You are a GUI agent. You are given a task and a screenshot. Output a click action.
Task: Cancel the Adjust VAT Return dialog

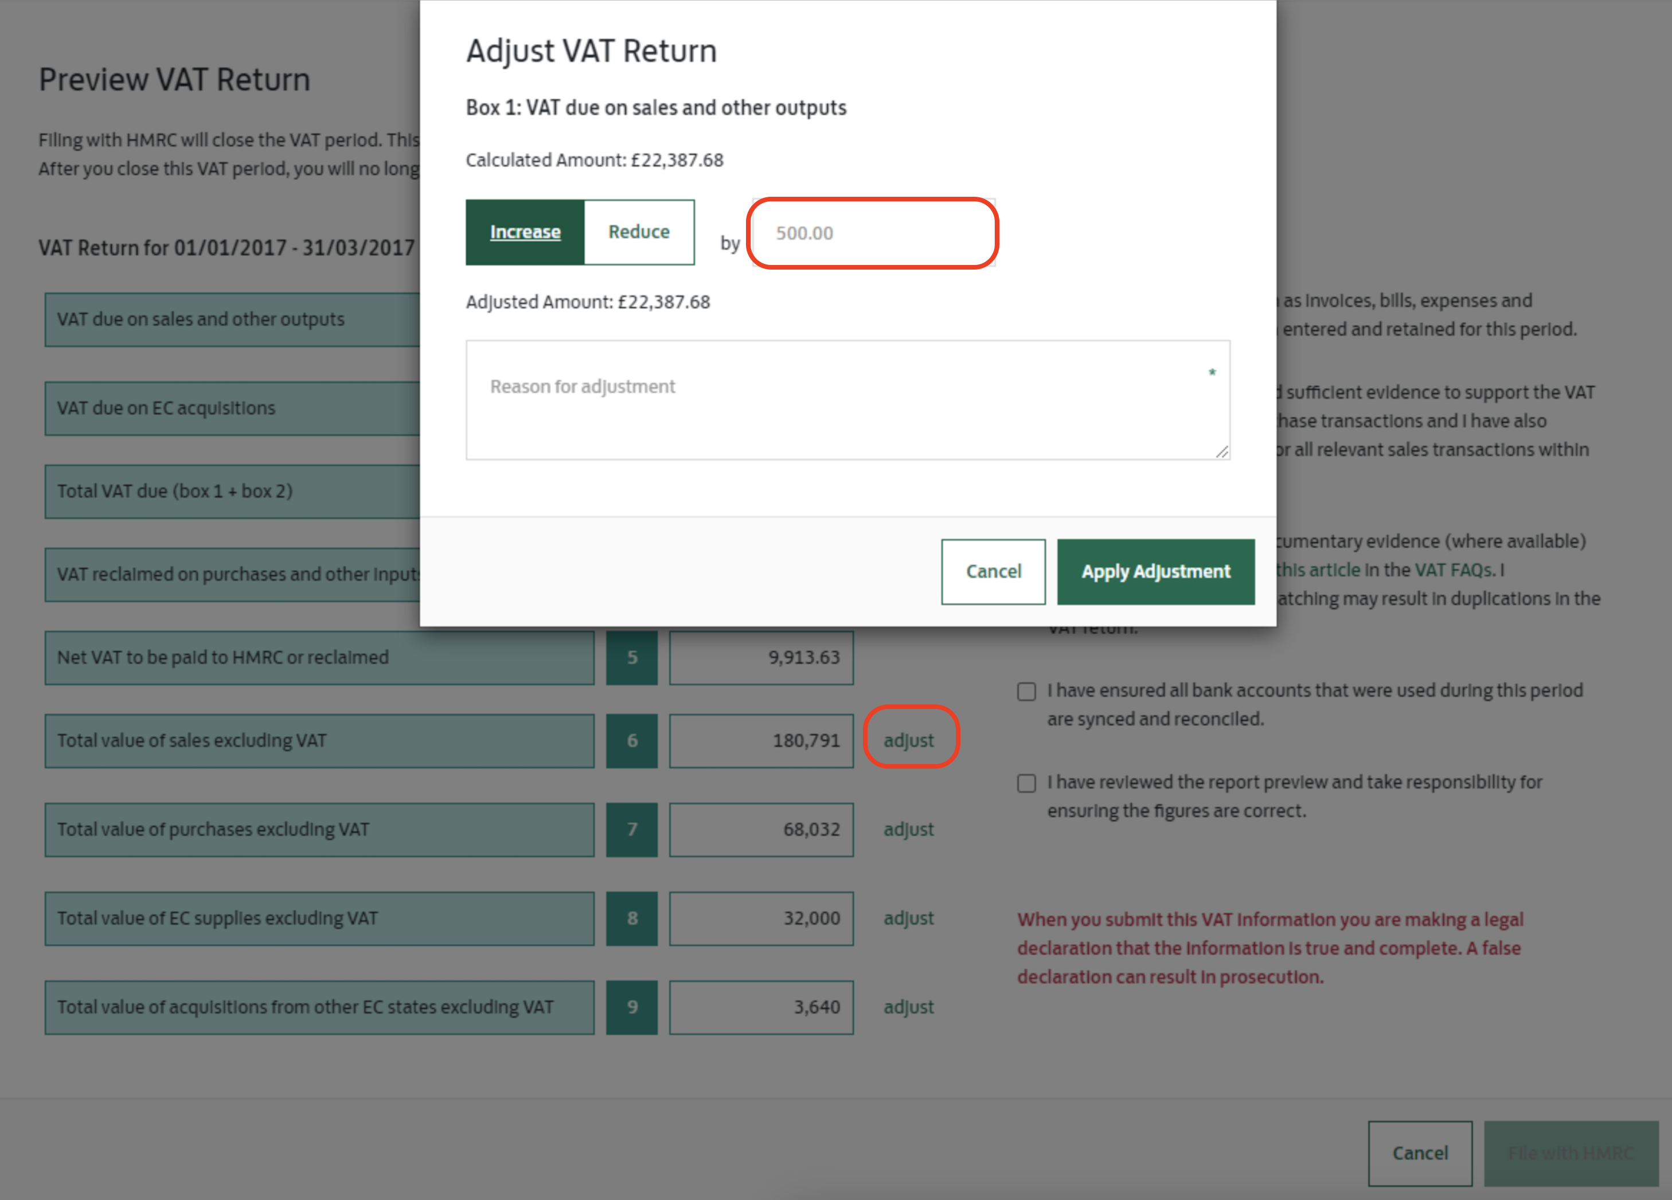(993, 571)
